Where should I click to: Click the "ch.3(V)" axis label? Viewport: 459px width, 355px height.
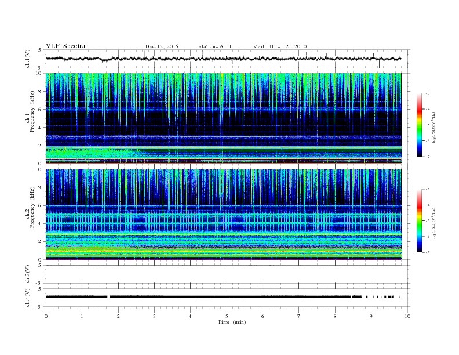click(x=28, y=274)
